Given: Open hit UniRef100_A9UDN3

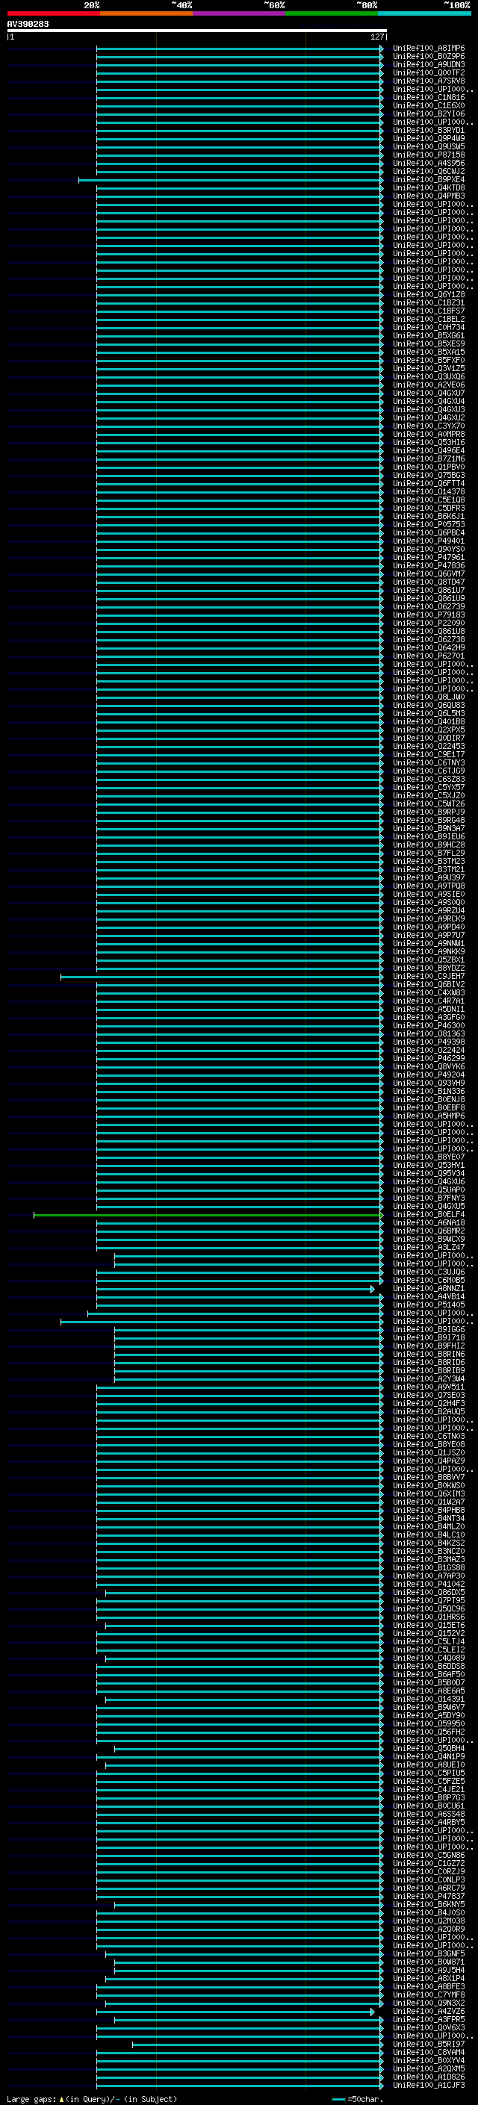Looking at the screenshot, I should coord(428,64).
